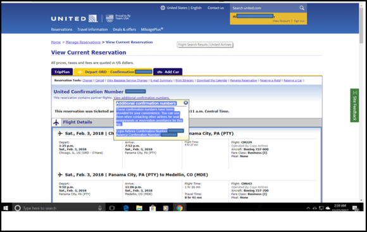Click View additional confirmation numbers link
367x232 pixels.
[x=142, y=98]
